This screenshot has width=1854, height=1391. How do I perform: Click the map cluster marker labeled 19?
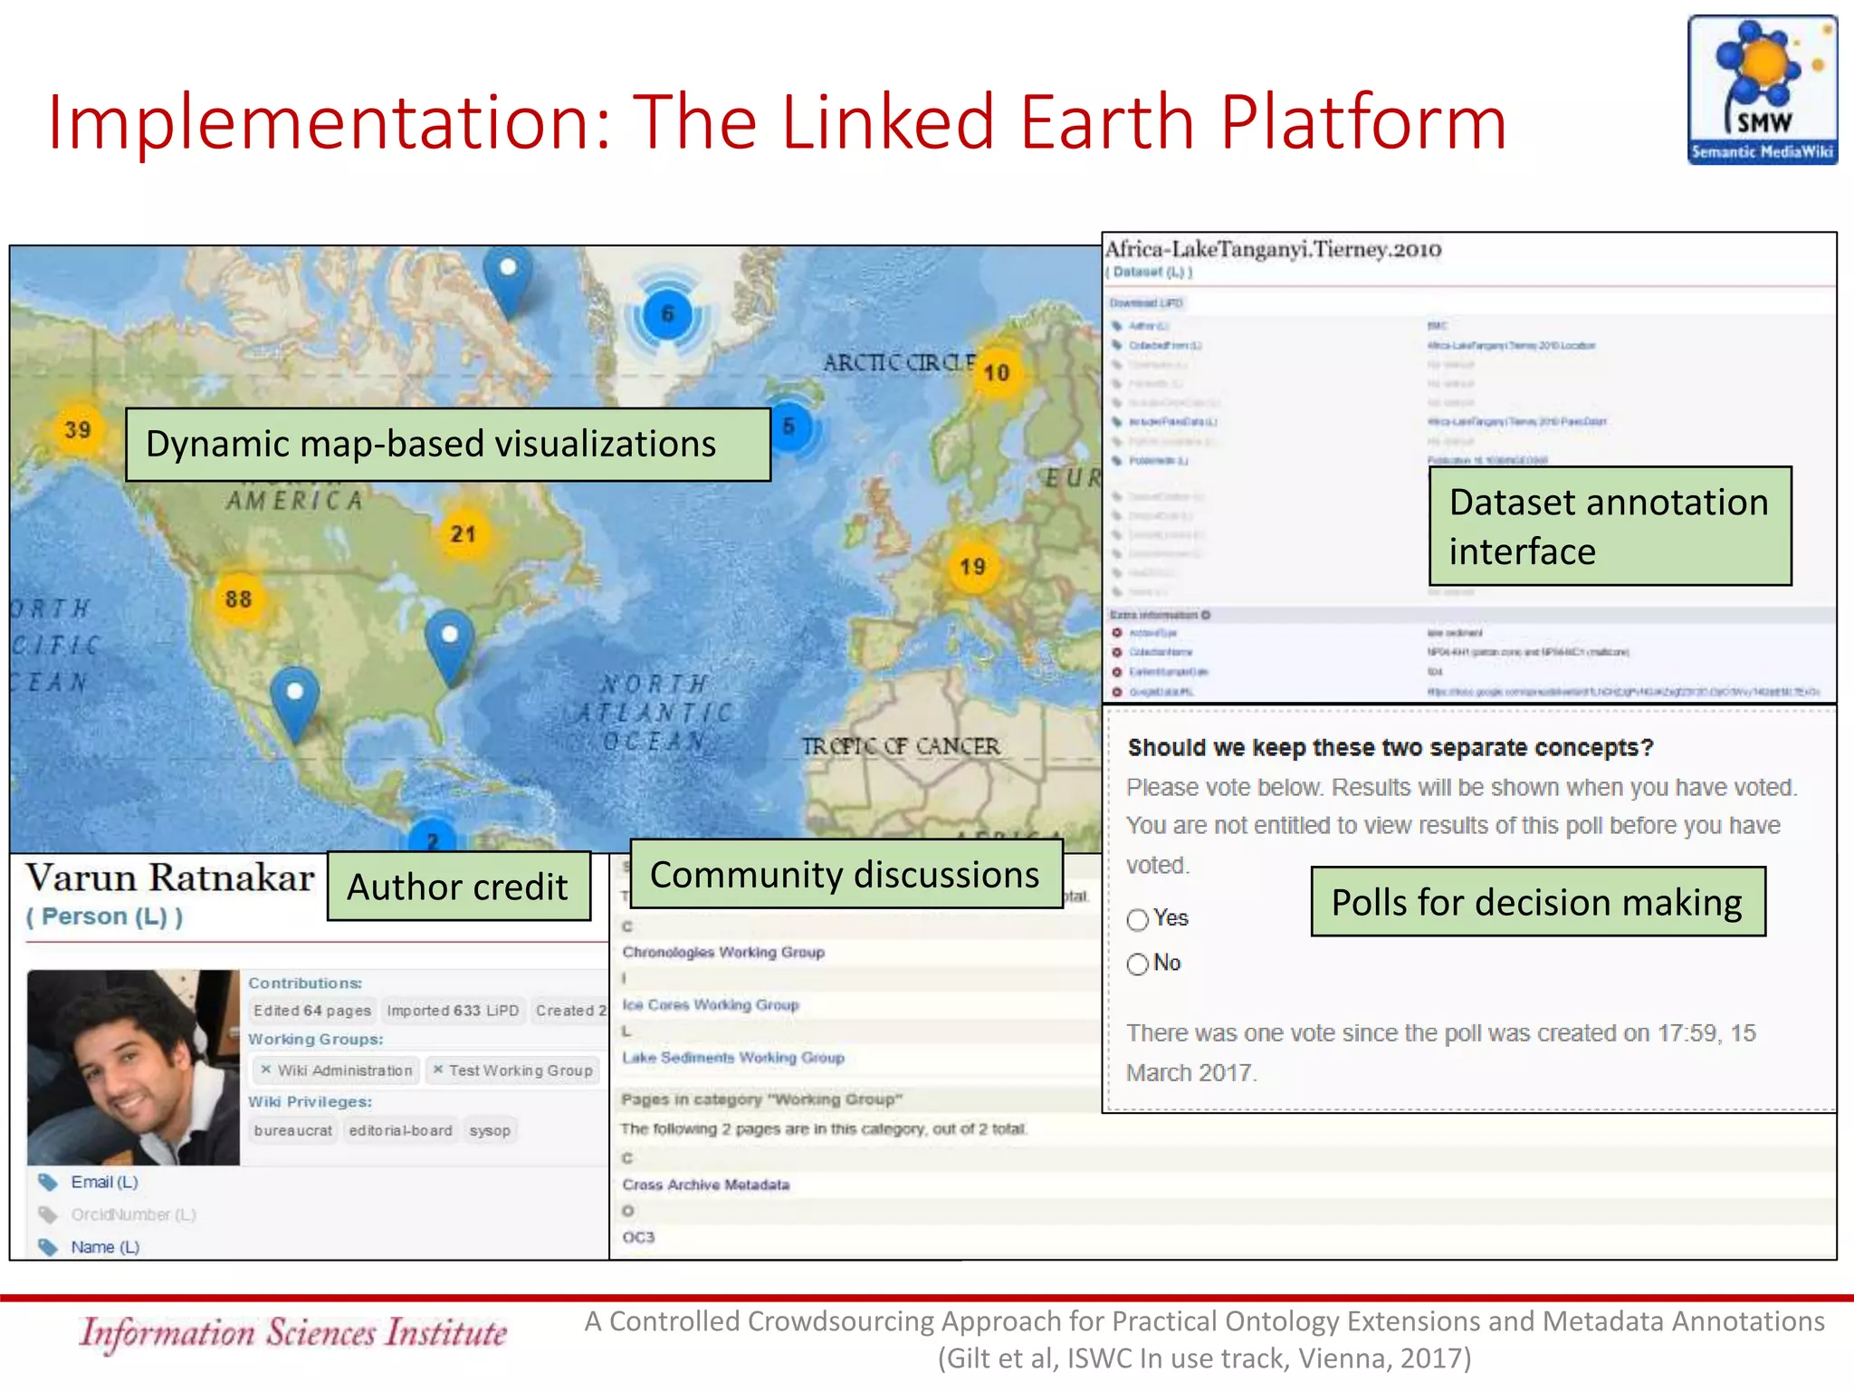[x=972, y=567]
